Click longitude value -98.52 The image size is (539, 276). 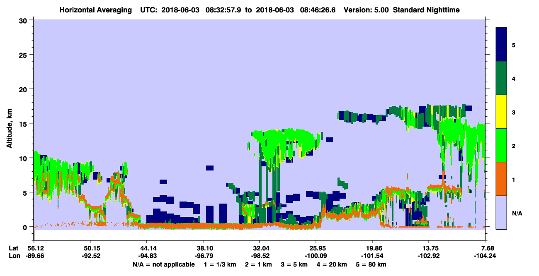pos(260,256)
